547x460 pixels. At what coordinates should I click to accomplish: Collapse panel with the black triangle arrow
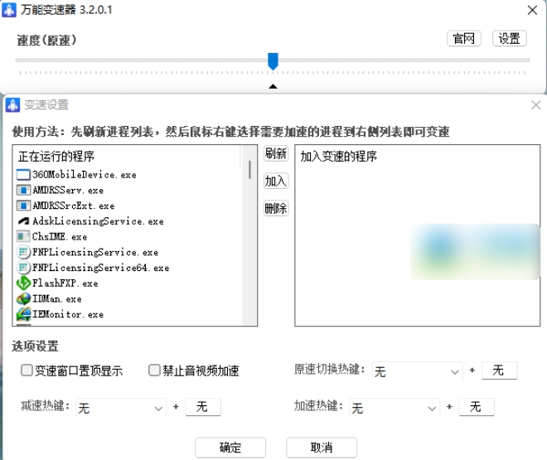click(x=273, y=86)
